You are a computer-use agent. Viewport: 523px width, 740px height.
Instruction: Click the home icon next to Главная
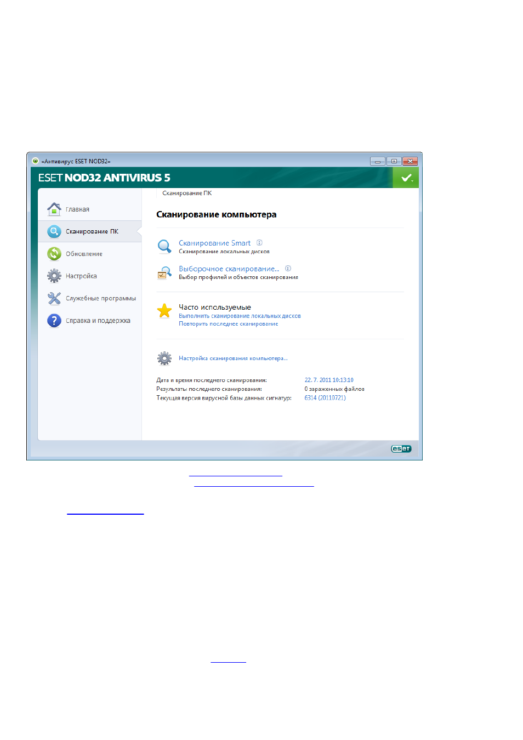point(54,209)
